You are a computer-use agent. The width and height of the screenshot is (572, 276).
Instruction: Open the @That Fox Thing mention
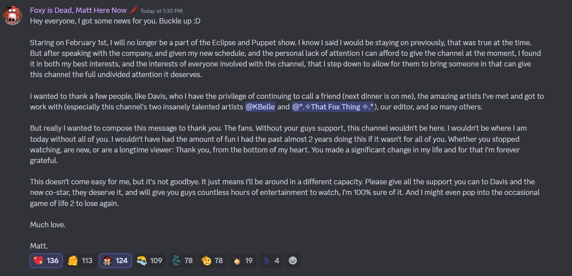[x=333, y=107]
